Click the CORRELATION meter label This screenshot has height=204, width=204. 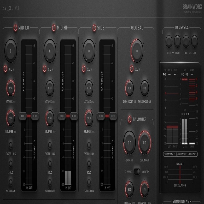[180, 185]
